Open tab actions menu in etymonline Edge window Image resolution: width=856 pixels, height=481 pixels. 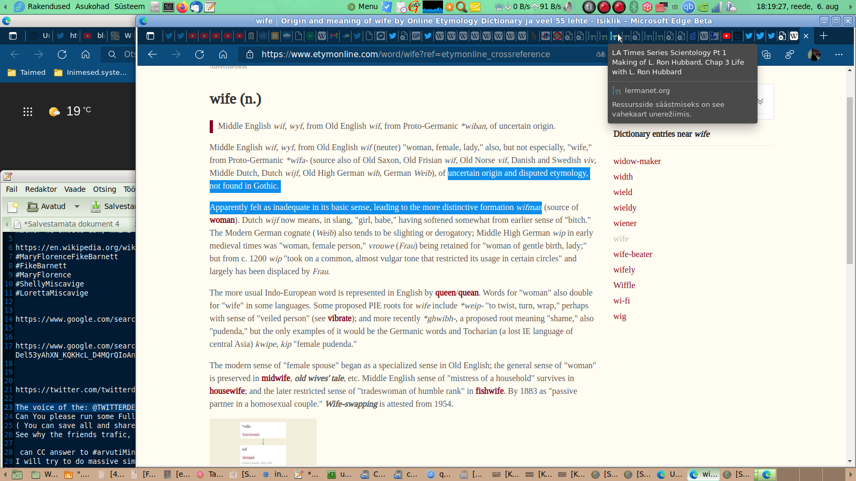pyautogui.click(x=150, y=36)
